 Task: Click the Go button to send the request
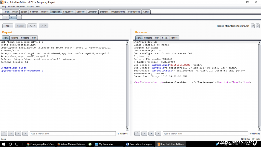click(8, 26)
